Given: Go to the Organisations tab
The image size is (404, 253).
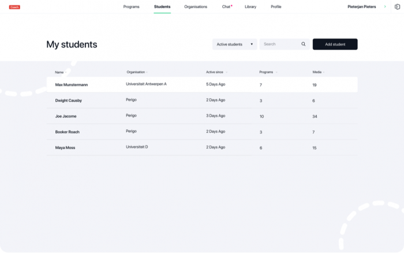Looking at the screenshot, I should tap(196, 7).
